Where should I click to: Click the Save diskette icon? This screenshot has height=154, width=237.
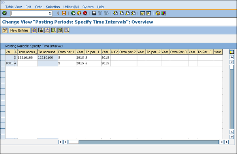click(64, 13)
